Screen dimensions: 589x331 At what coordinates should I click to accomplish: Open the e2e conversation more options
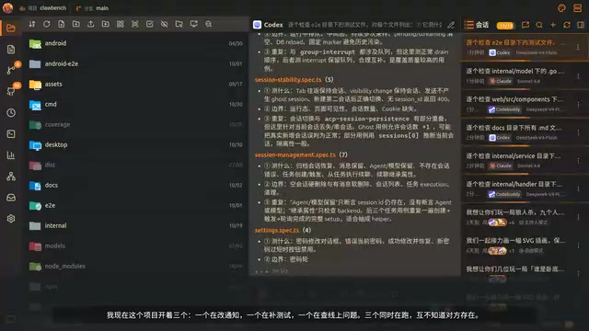click(x=578, y=47)
